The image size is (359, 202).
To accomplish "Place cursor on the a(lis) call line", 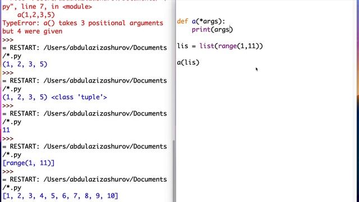I will pos(188,62).
